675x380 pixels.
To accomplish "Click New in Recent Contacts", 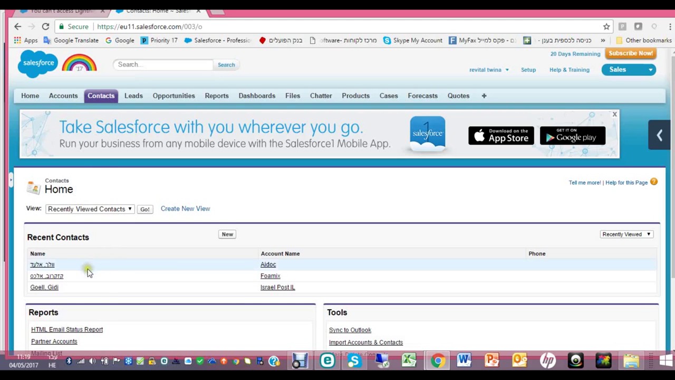I will click(x=227, y=234).
